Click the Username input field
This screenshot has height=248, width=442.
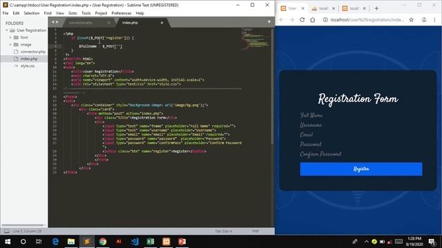pos(361,125)
